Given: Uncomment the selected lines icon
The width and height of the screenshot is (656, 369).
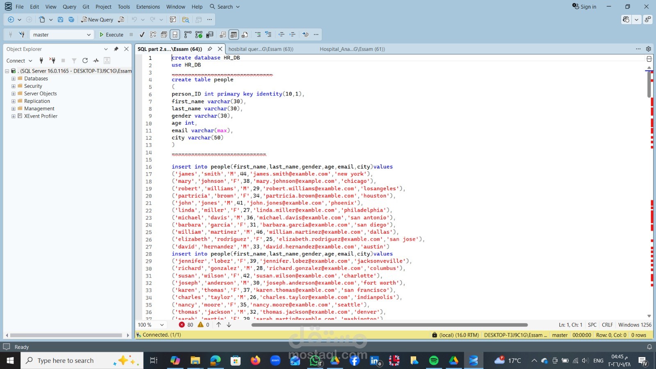Looking at the screenshot, I should click(x=269, y=35).
